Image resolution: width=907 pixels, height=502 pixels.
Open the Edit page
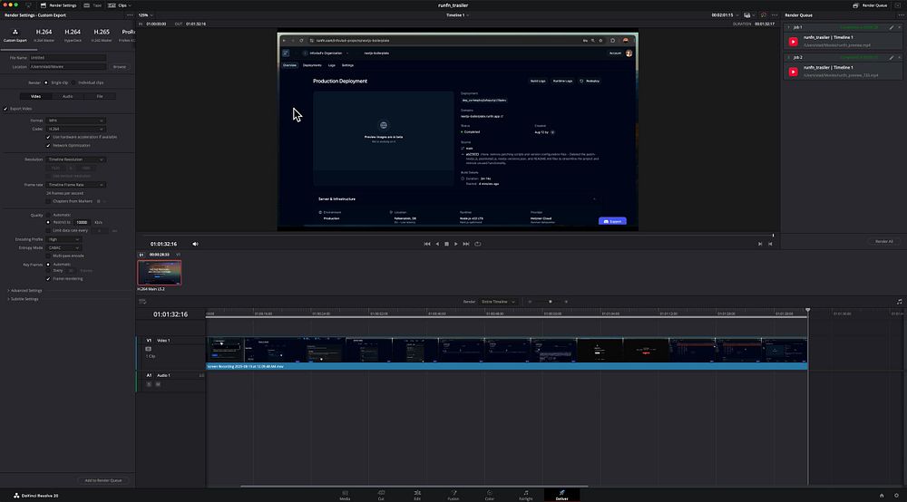click(417, 495)
